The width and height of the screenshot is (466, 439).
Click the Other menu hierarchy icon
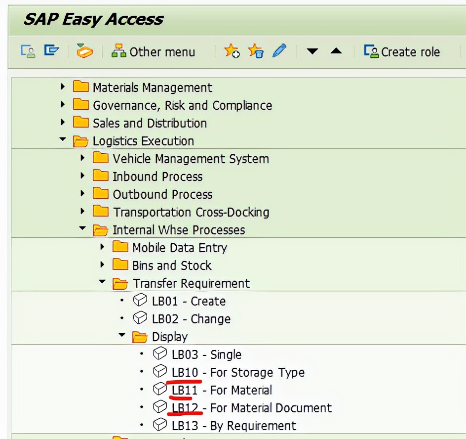pos(118,51)
